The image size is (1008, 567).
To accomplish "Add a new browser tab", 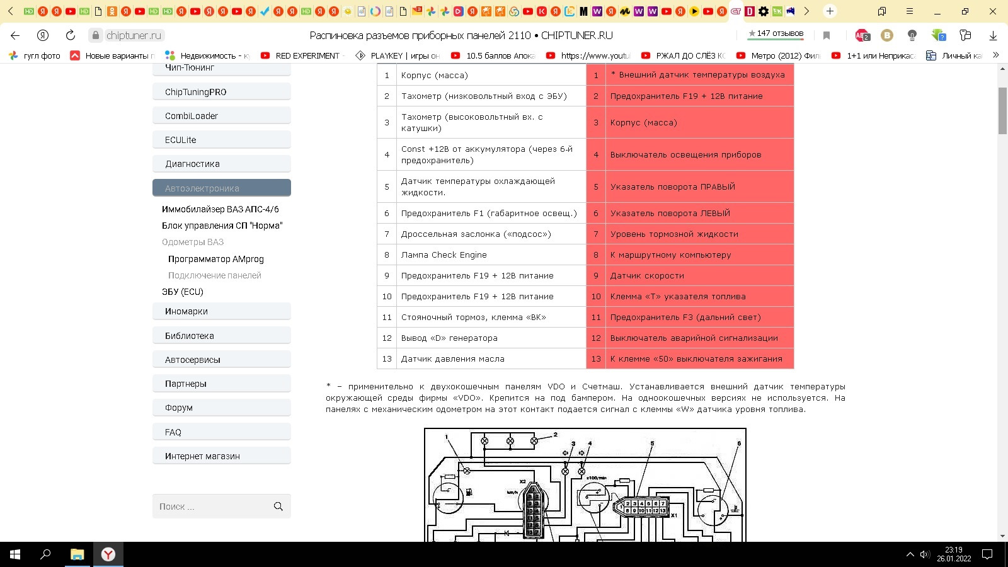I will 830,11.
